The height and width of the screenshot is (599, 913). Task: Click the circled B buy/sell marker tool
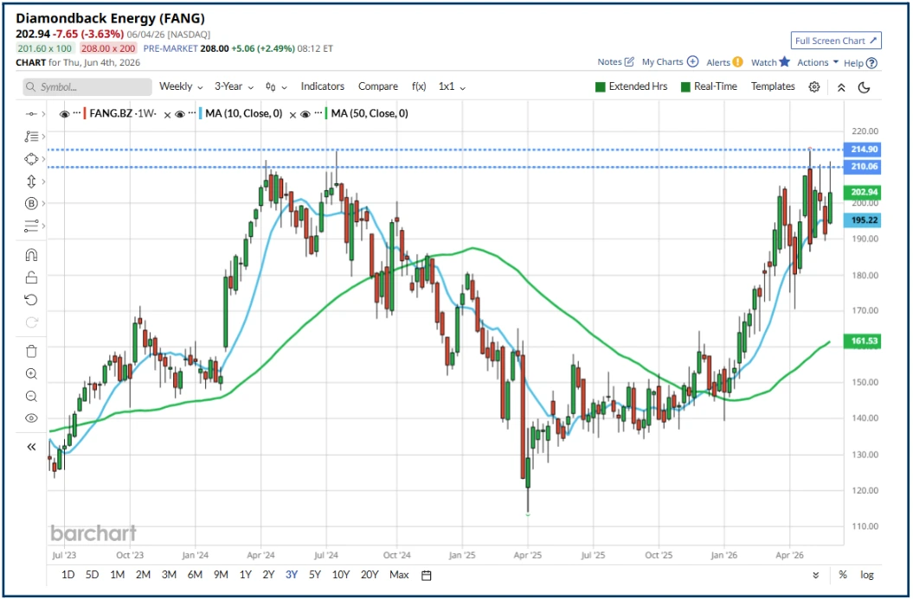click(31, 203)
